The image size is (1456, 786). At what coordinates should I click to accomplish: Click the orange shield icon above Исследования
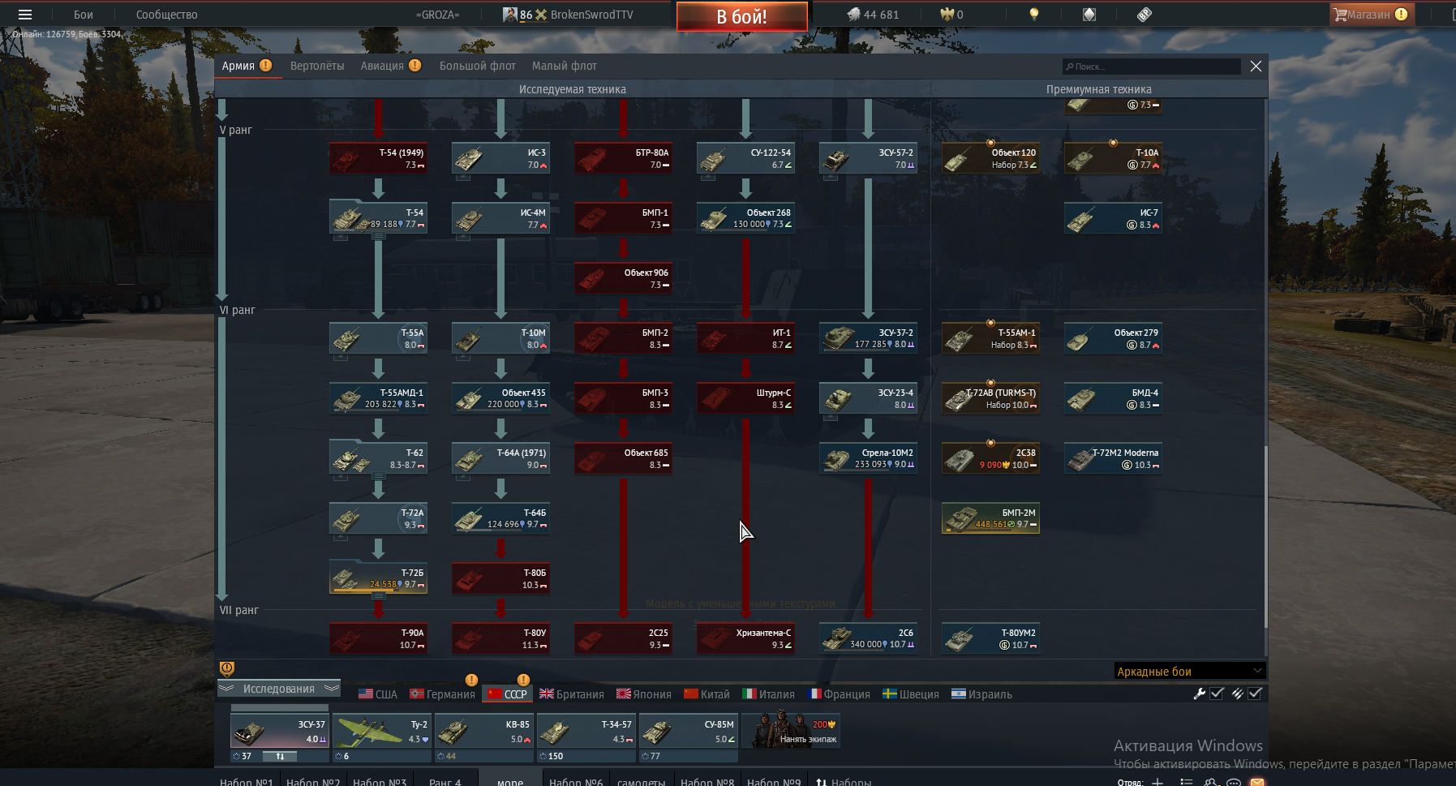(x=227, y=668)
